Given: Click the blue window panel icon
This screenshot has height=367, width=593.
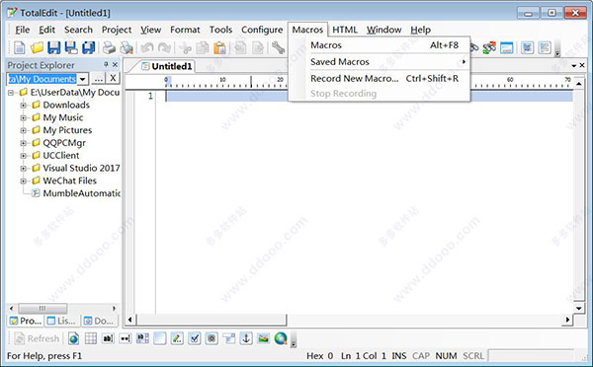Looking at the screenshot, I should pos(506,48).
